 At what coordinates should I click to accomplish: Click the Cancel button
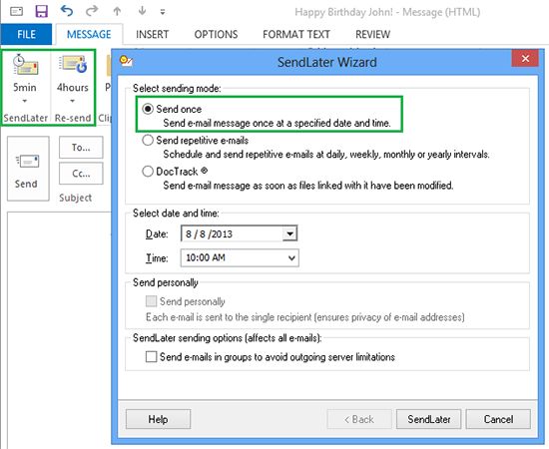(498, 419)
